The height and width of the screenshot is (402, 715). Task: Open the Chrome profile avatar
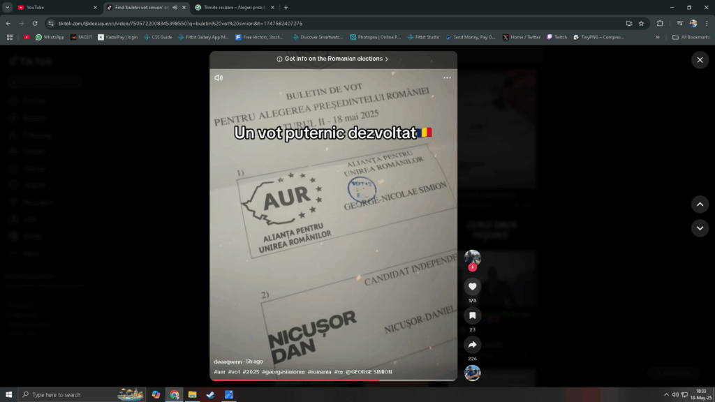point(693,23)
